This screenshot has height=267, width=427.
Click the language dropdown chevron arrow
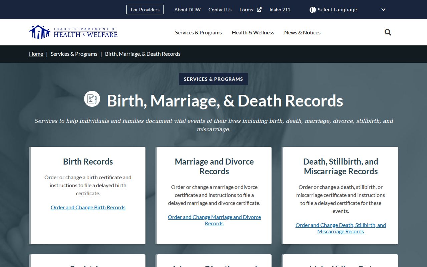[383, 10]
